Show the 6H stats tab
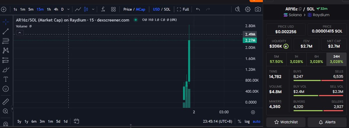 coord(316,59)
